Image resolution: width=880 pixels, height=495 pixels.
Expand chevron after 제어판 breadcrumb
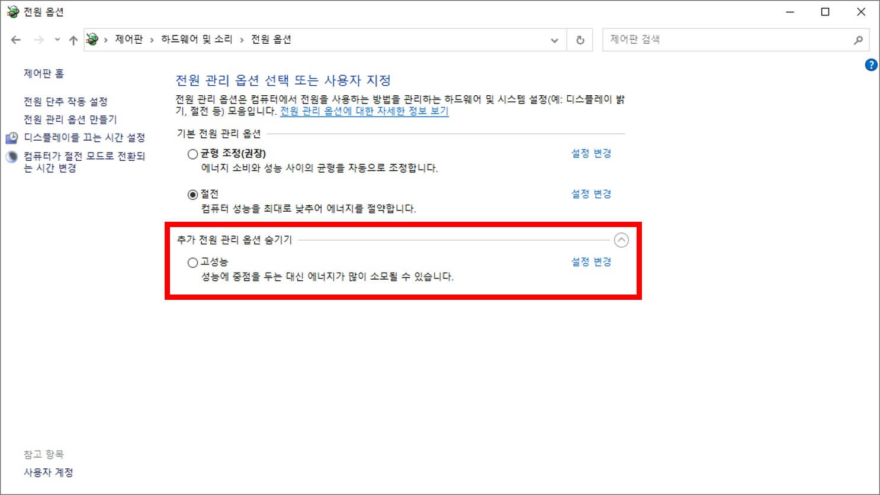pyautogui.click(x=152, y=40)
